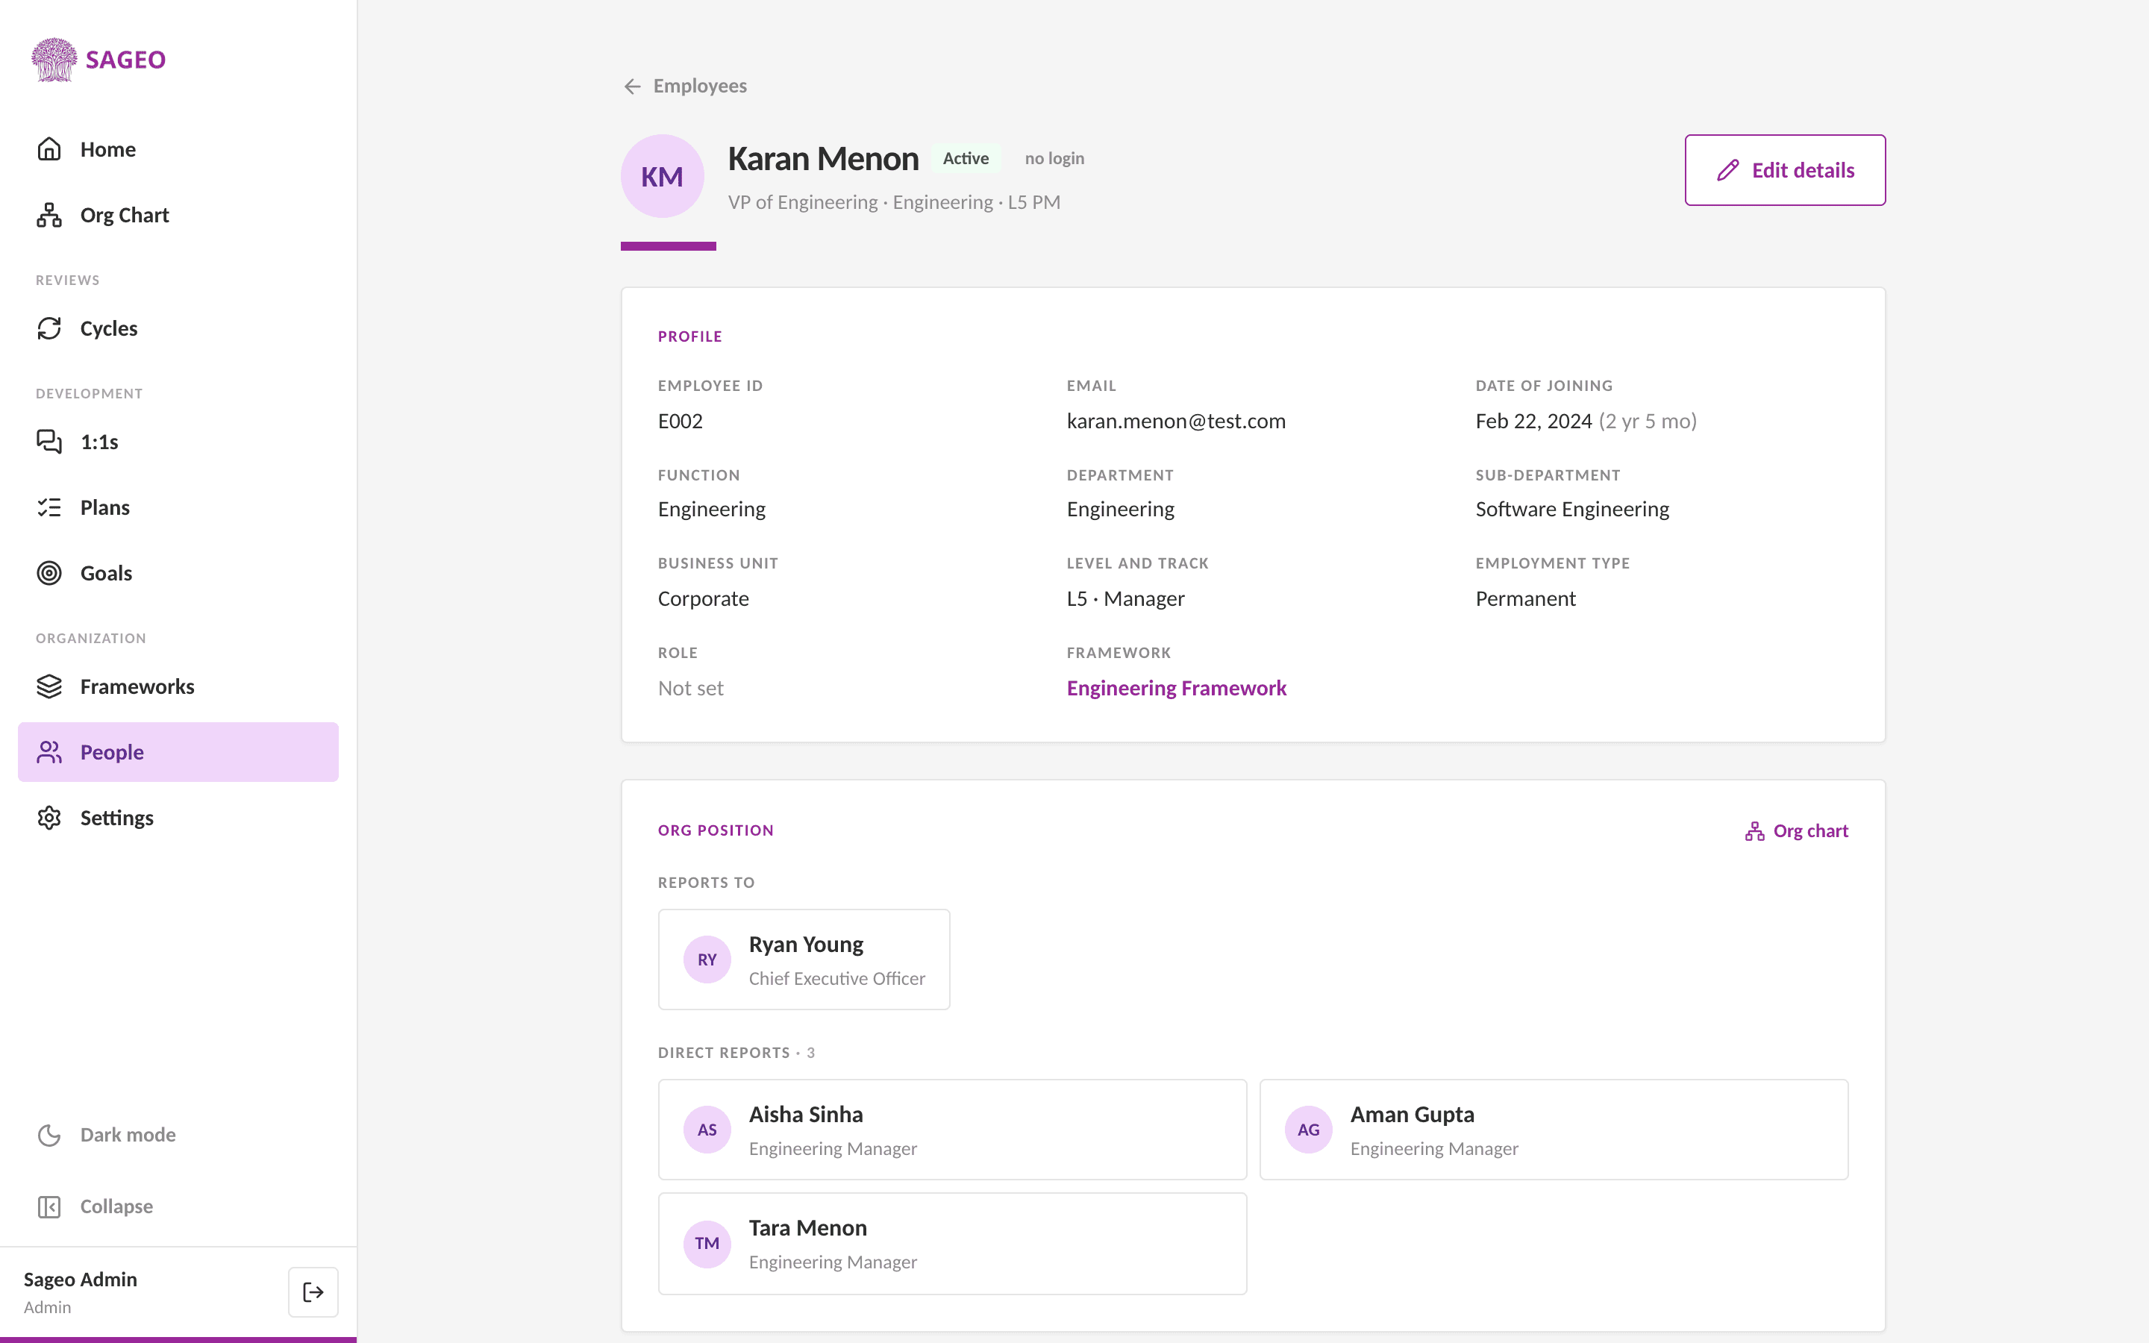Click the Active status badge
Screen dimensions: 2149x1343
pos(966,158)
